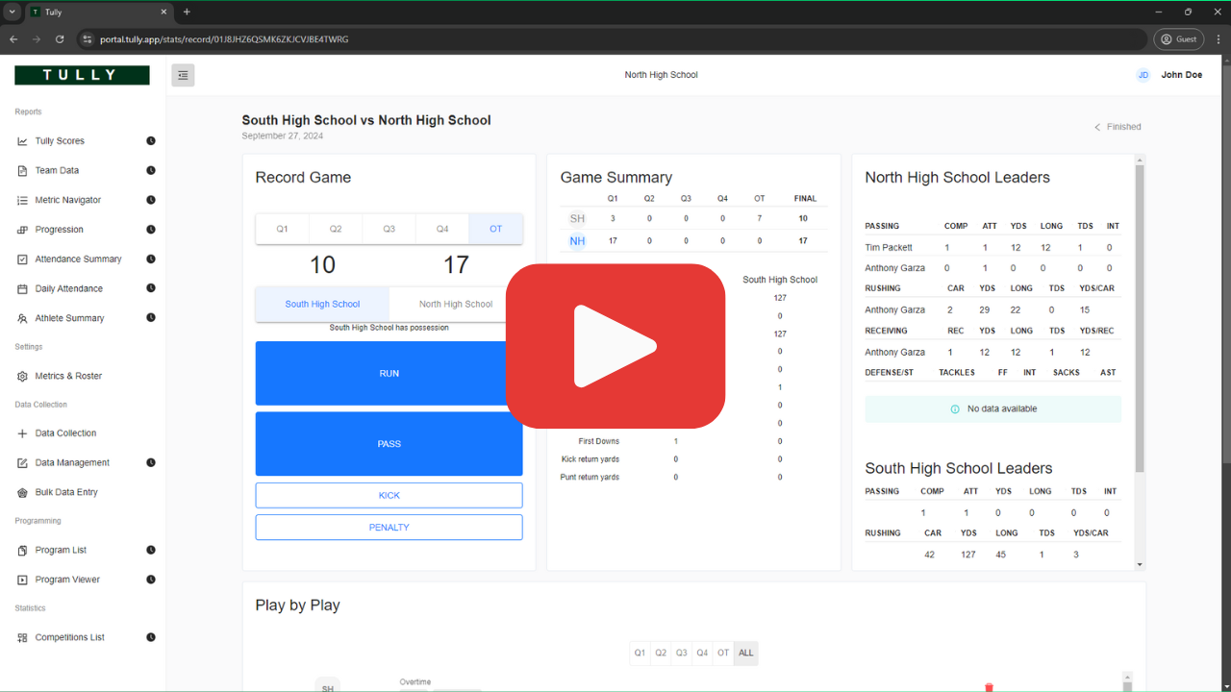Select Q1 in Record Game
The image size is (1231, 692).
pyautogui.click(x=282, y=229)
